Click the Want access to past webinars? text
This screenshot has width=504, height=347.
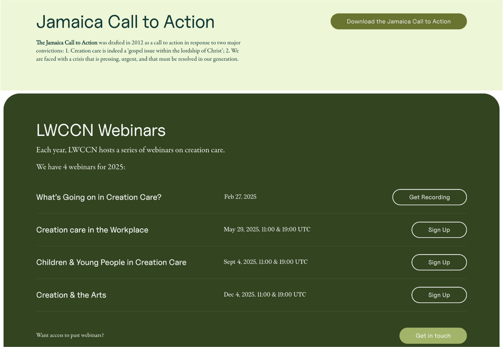pyautogui.click(x=70, y=335)
